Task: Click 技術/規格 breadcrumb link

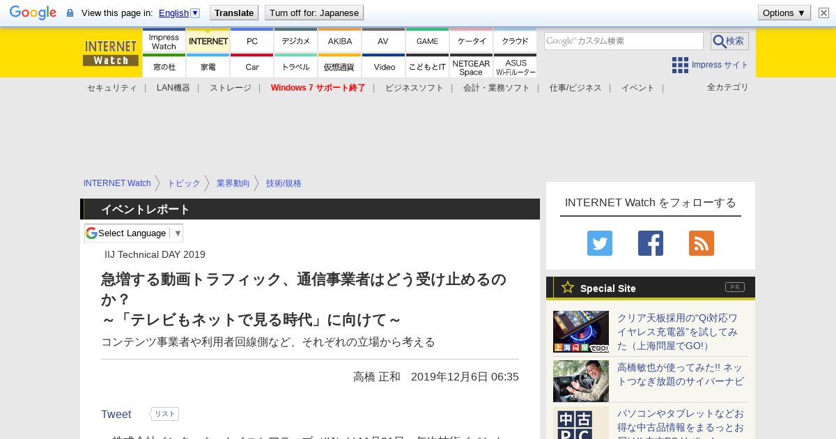Action: [x=284, y=183]
